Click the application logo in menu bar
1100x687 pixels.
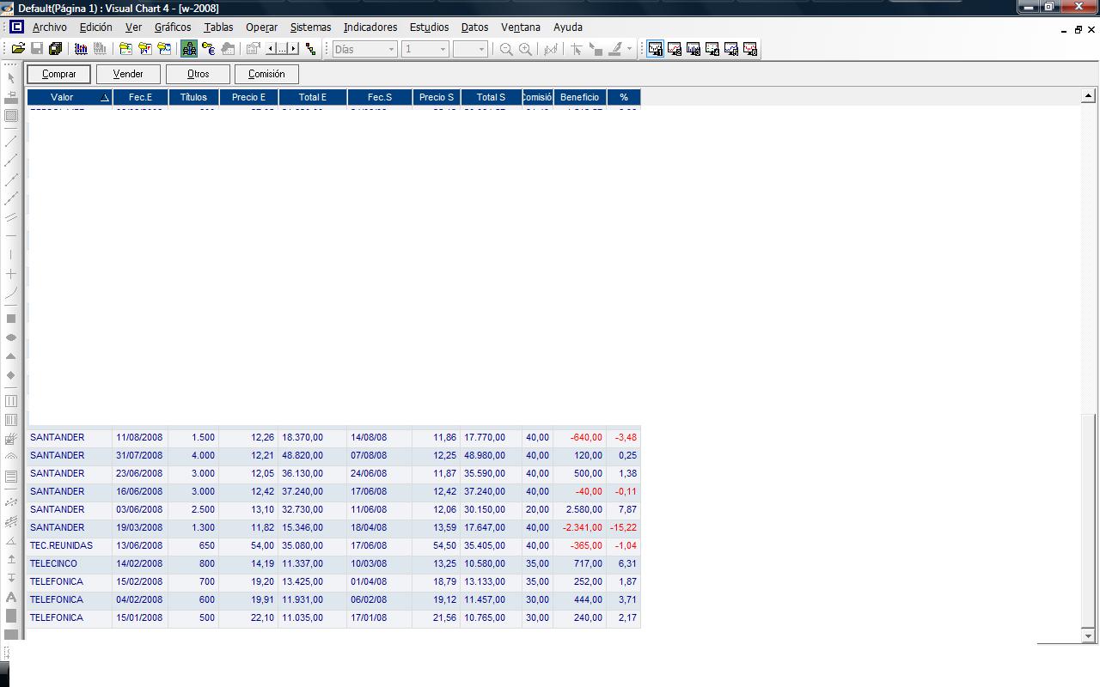[16, 27]
